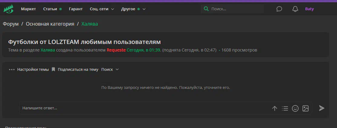Click thread title Футболки от LOLZTEAM

[x=84, y=42]
